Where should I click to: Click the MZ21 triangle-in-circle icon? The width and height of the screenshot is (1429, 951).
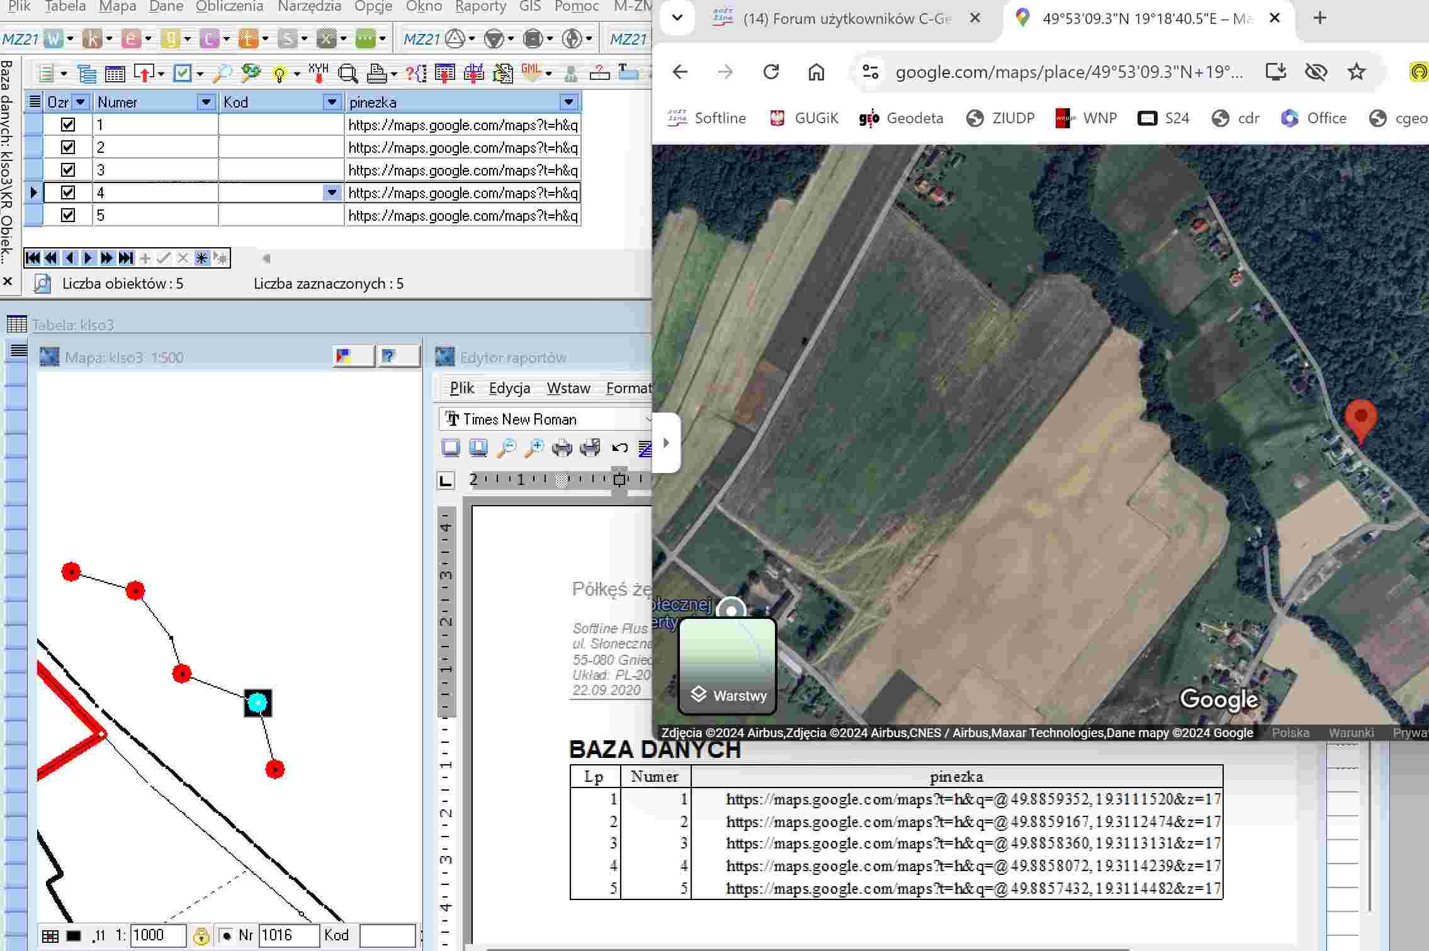coord(455,39)
